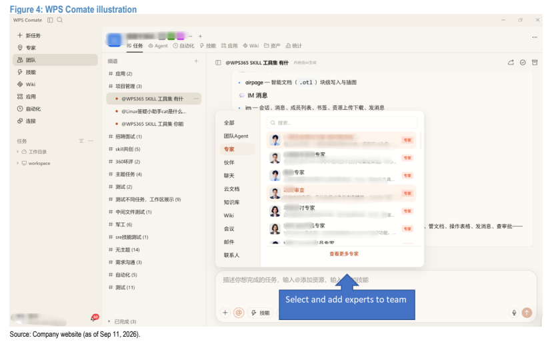Click the sidebar toggle icon beside WPS Comate
The image size is (552, 348).
(50, 20)
